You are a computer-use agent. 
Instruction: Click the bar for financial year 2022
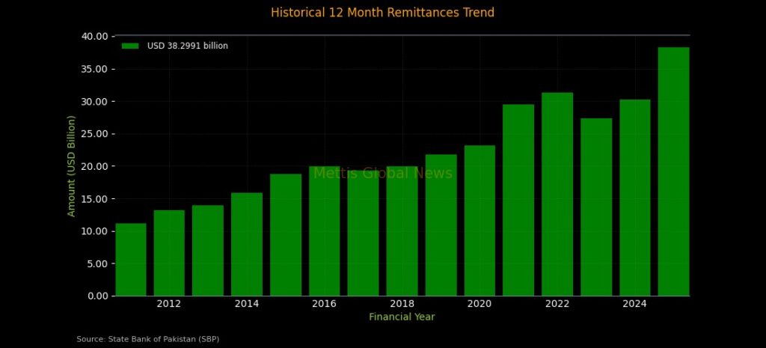(557, 194)
